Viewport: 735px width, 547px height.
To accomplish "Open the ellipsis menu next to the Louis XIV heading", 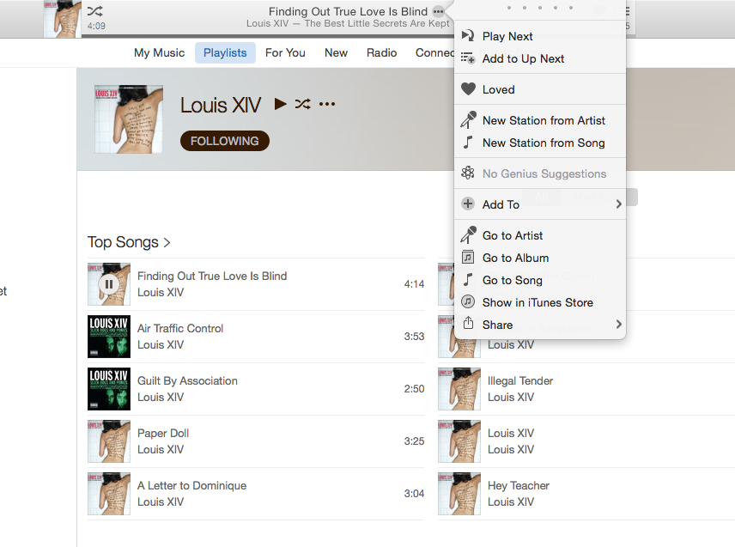I will click(327, 104).
